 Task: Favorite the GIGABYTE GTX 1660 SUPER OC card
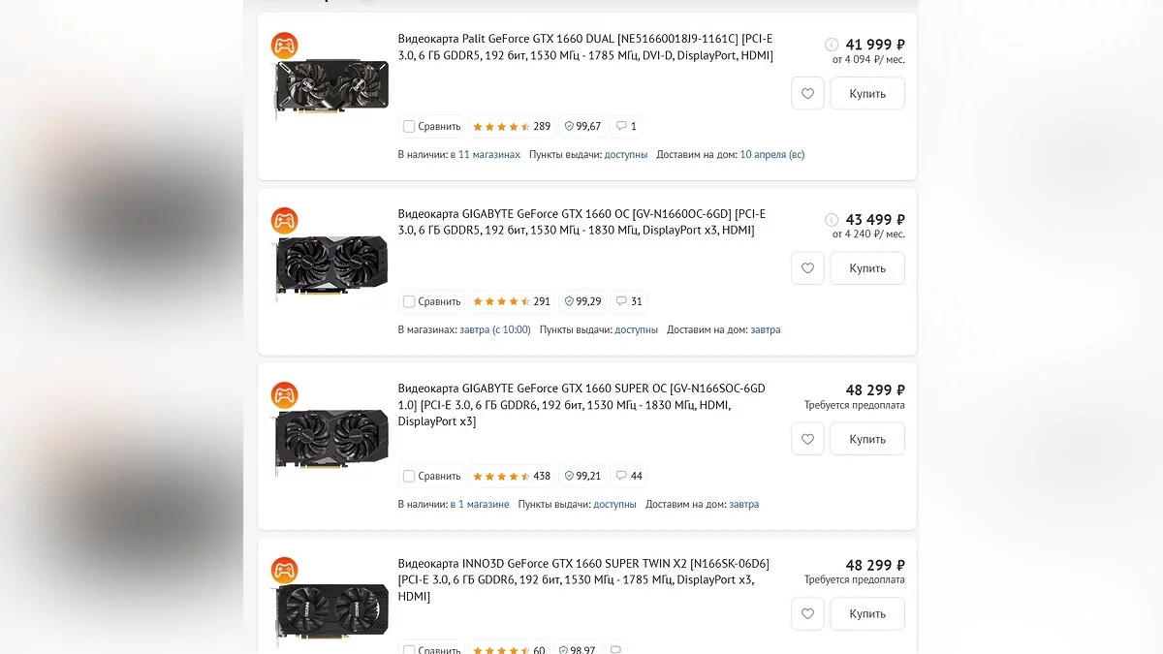[x=807, y=439]
